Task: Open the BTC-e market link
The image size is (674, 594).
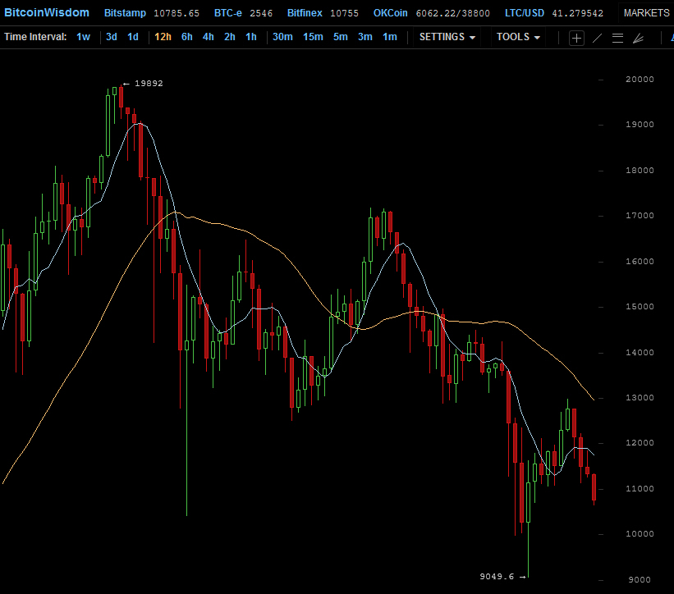Action: (x=228, y=13)
